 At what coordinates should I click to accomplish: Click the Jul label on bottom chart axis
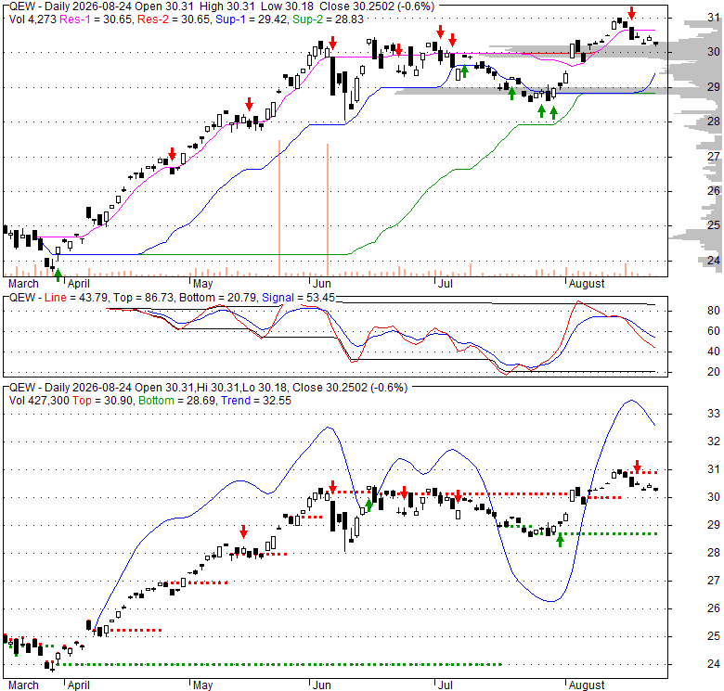[446, 685]
